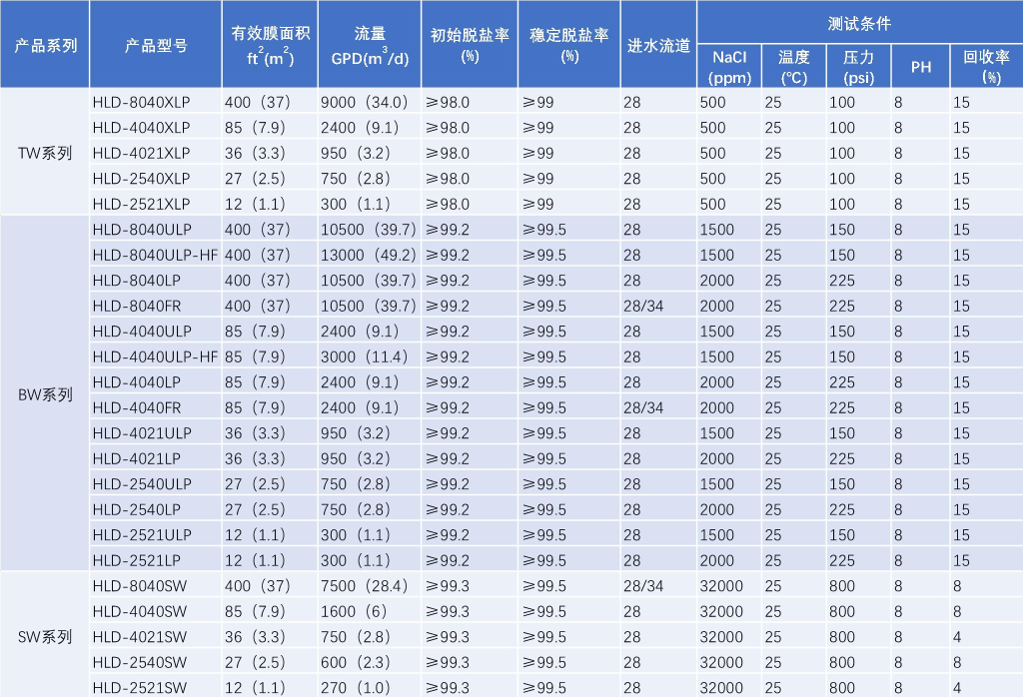Image resolution: width=1023 pixels, height=697 pixels.
Task: Click the TW系列 row group cell
Action: 45,153
